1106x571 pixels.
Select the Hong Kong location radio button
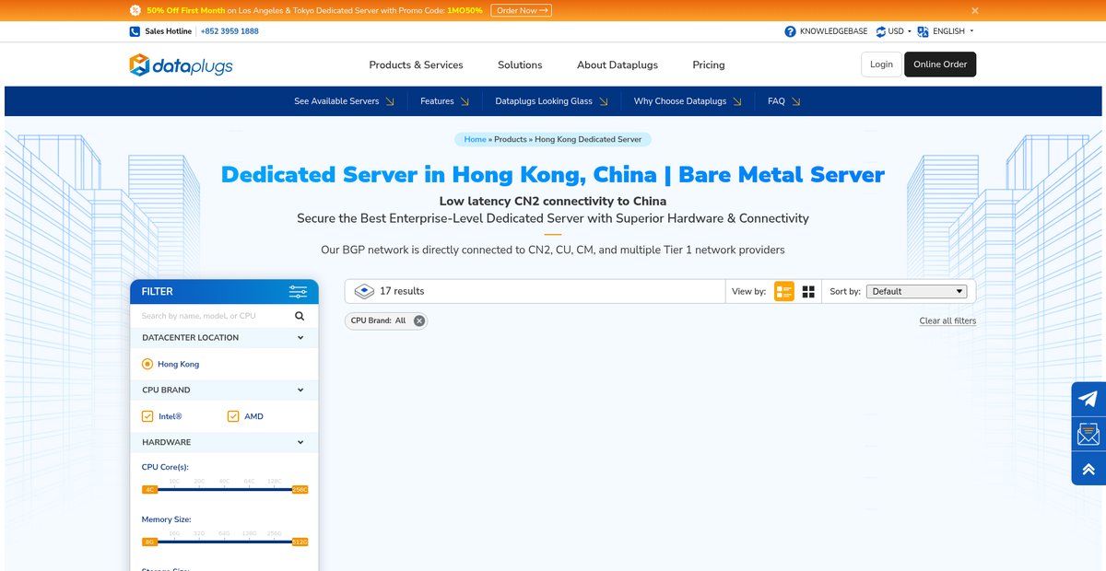click(147, 364)
